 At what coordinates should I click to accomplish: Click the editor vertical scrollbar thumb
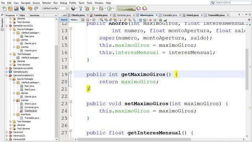click(x=247, y=69)
